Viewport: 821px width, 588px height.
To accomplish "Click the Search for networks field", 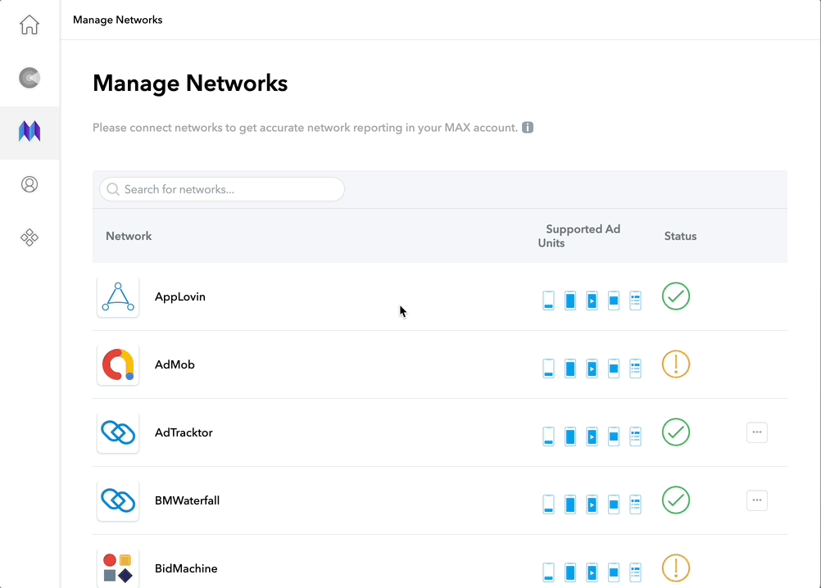I will pyautogui.click(x=221, y=189).
